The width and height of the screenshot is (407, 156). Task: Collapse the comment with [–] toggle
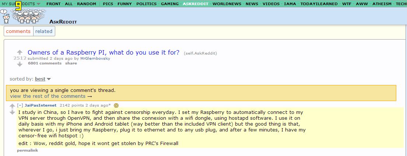coord(20,105)
